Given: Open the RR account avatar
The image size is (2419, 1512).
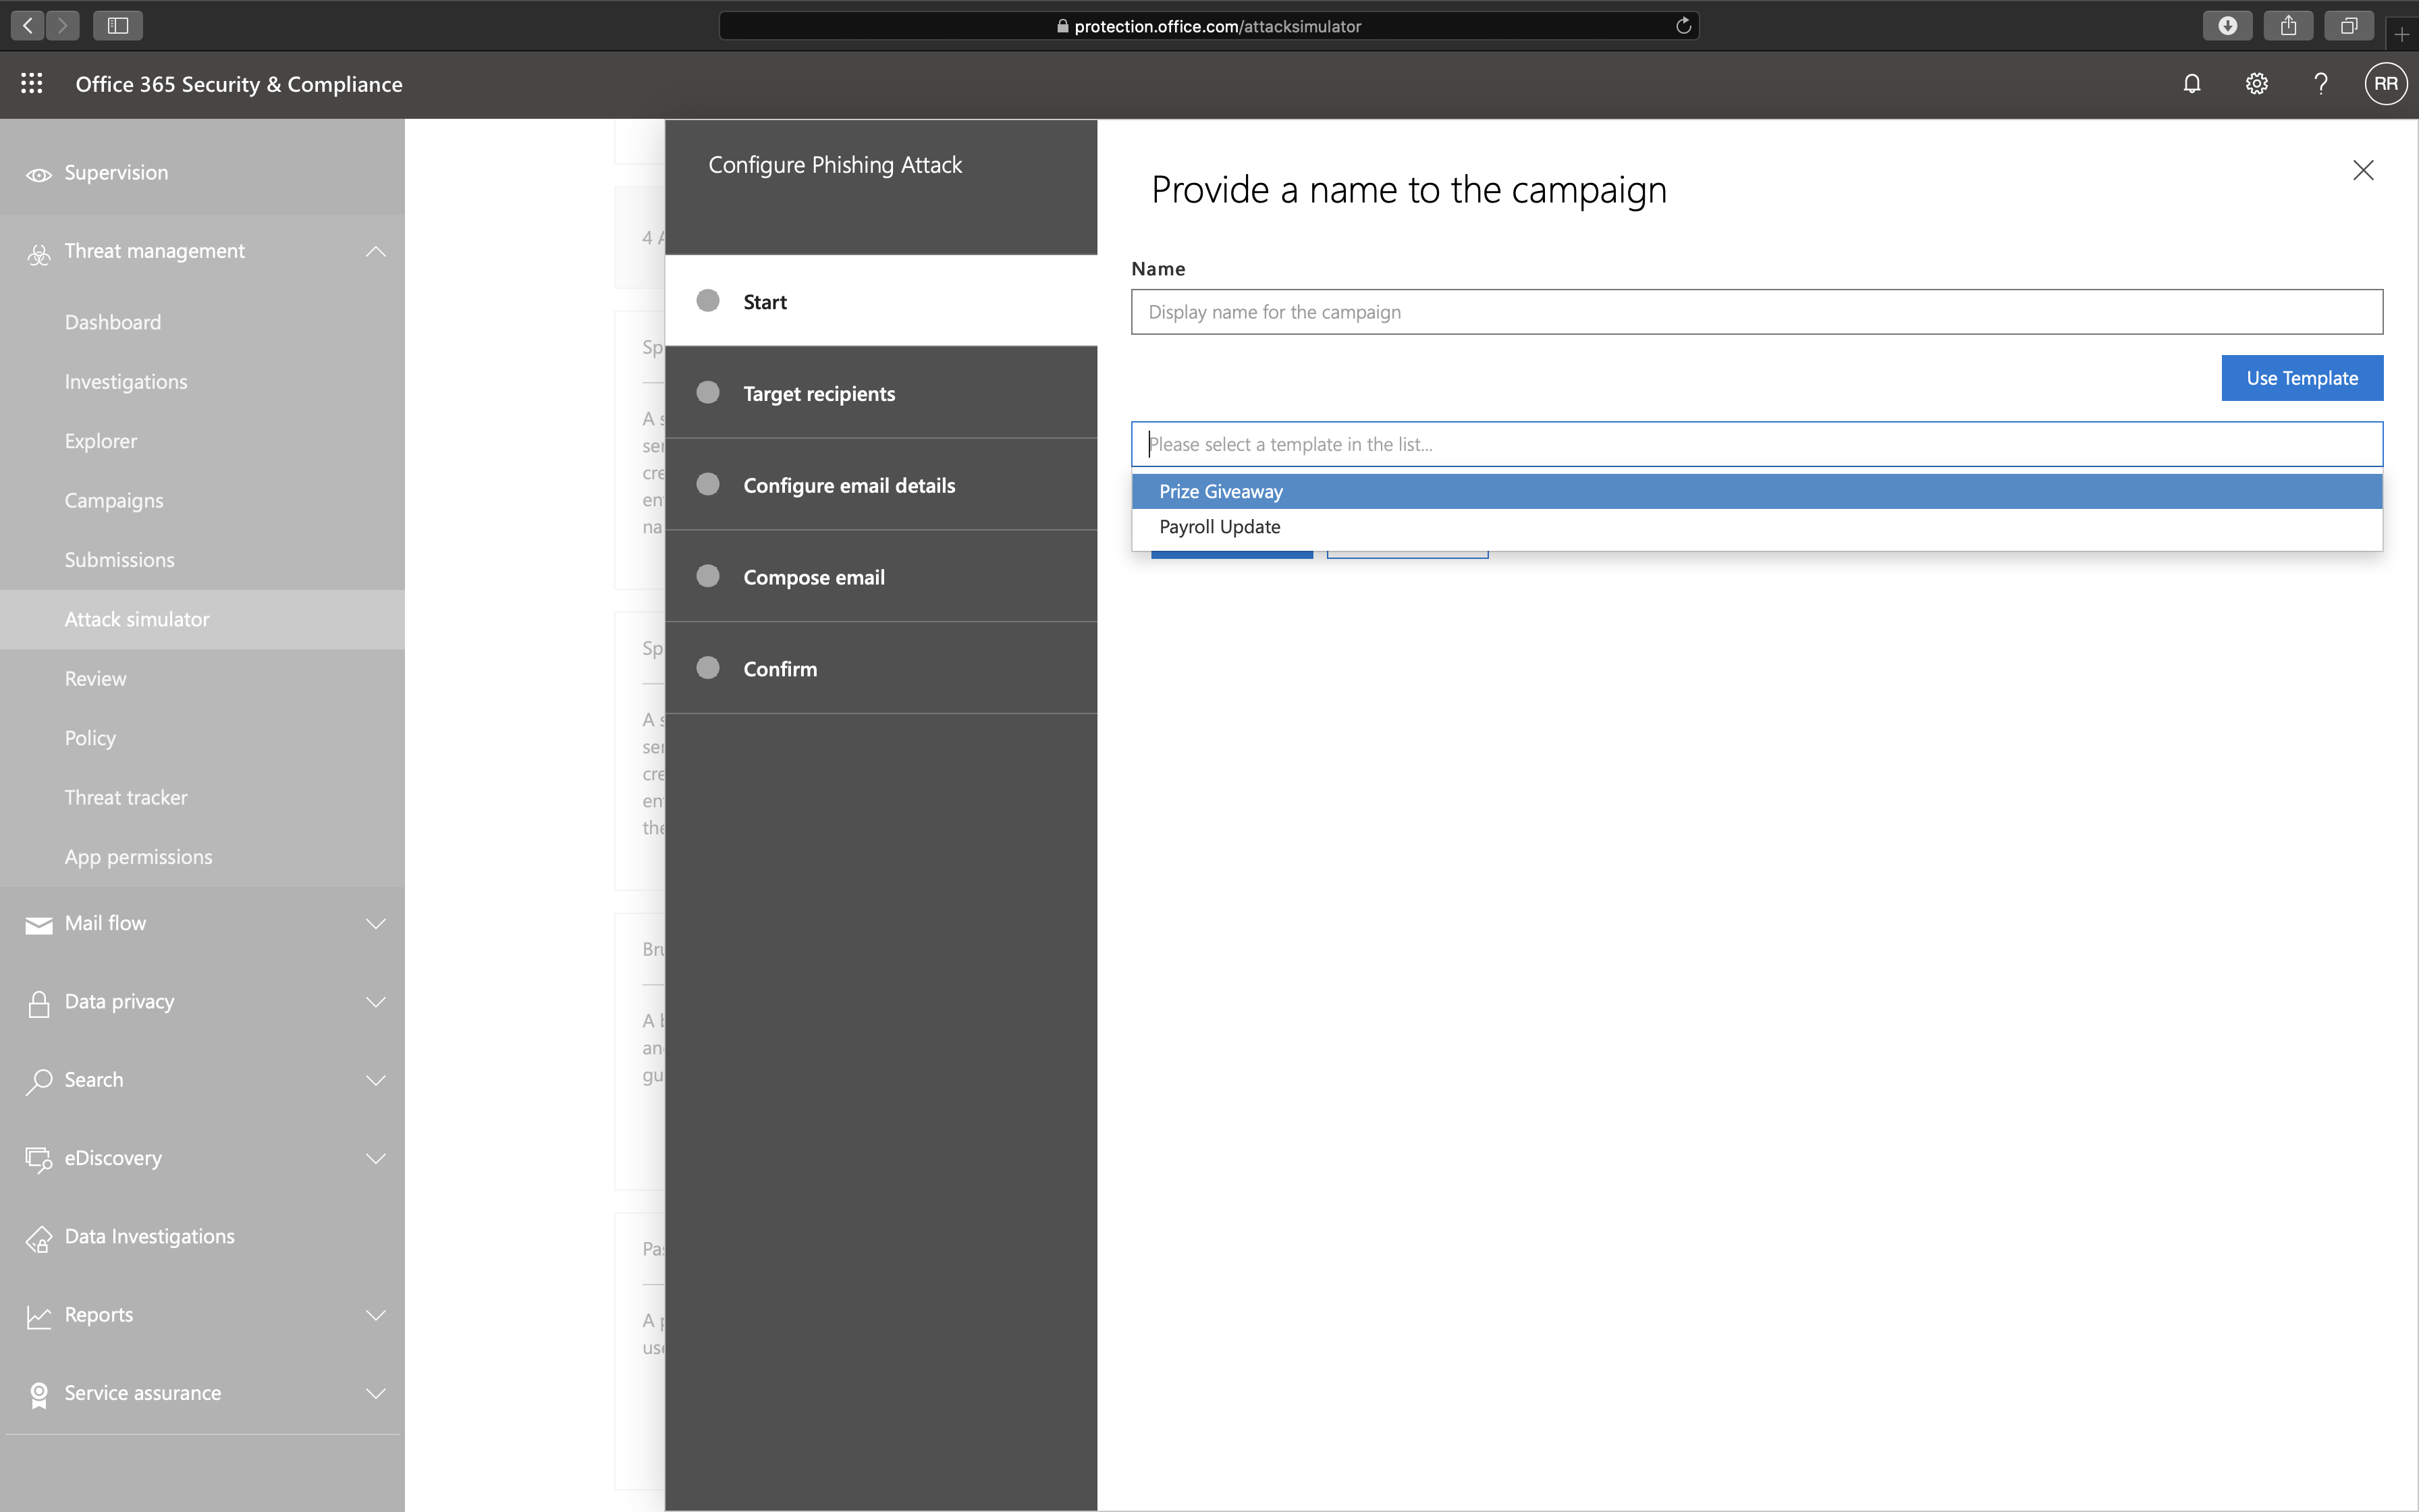Looking at the screenshot, I should tap(2385, 84).
